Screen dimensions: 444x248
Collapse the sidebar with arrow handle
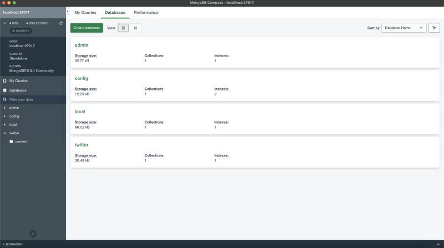coord(68,12)
